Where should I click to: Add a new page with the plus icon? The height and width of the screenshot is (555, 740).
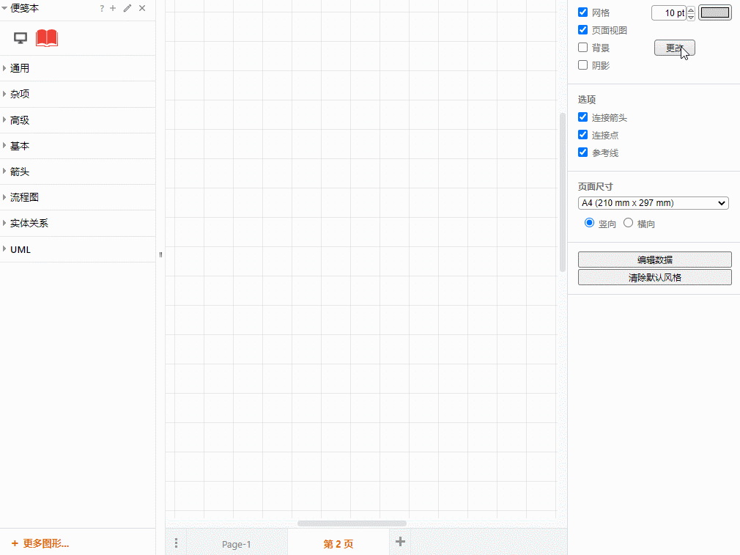pos(400,541)
